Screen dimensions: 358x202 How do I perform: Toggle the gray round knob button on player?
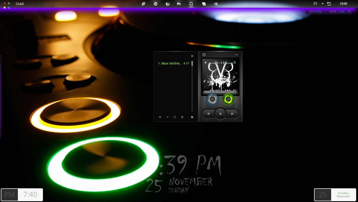click(x=212, y=99)
